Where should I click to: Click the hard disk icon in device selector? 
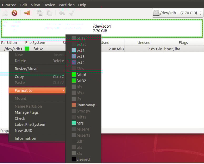pyautogui.click(x=156, y=13)
